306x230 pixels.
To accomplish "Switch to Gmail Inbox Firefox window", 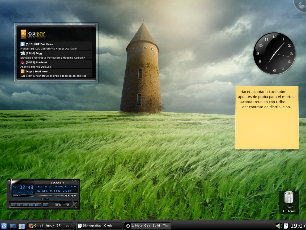I will pyautogui.click(x=51, y=226).
